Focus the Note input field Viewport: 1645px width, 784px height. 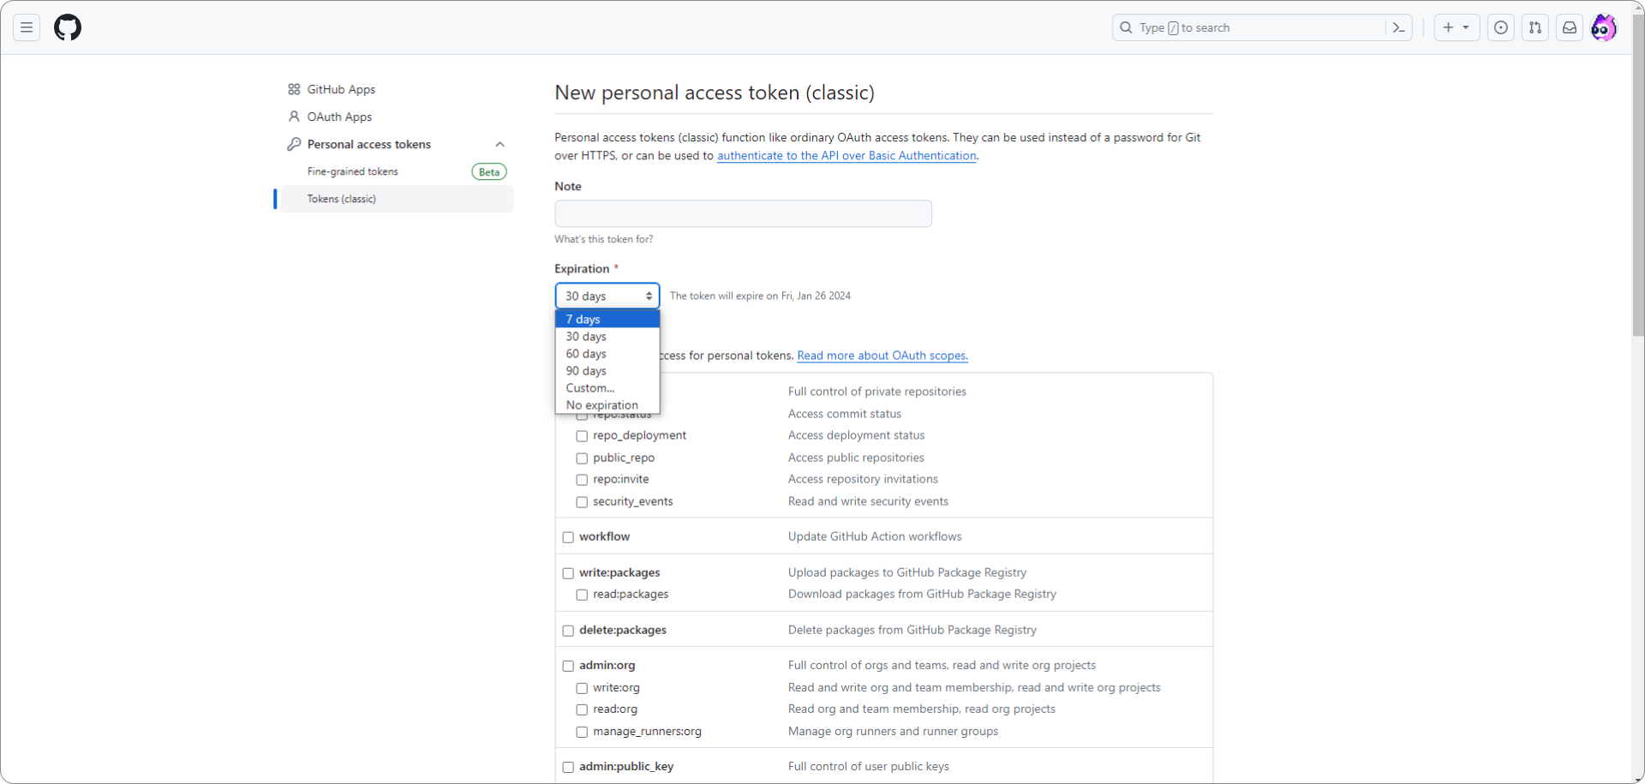pyautogui.click(x=743, y=213)
